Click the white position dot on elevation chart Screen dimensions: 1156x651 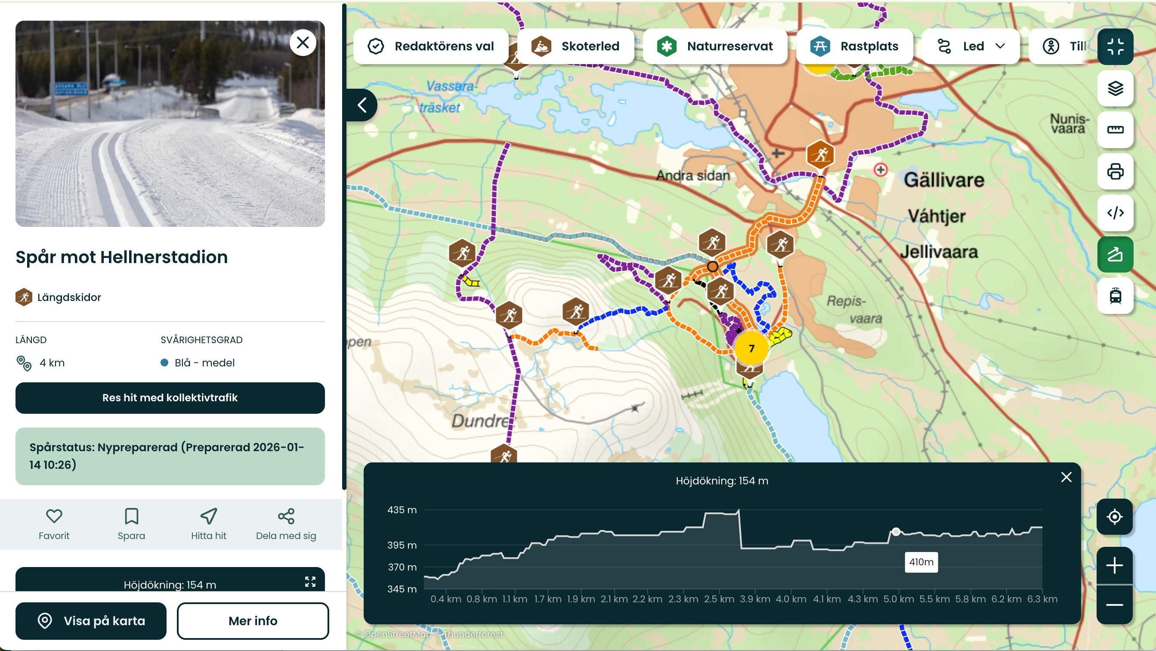click(896, 532)
